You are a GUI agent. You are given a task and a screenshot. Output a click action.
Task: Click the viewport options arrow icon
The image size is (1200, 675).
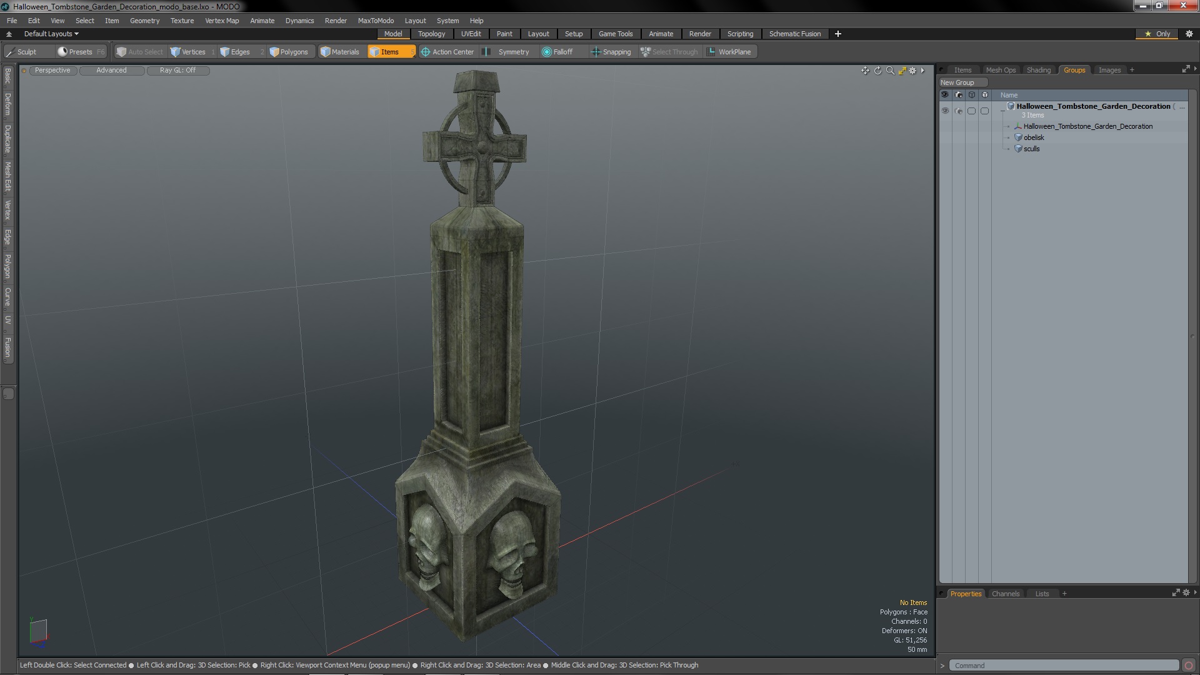click(922, 71)
